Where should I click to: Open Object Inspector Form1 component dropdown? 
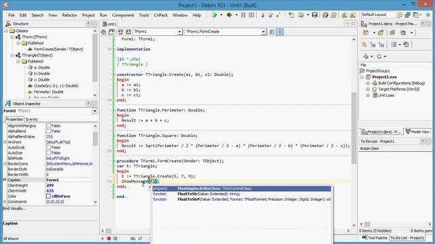tap(95, 111)
